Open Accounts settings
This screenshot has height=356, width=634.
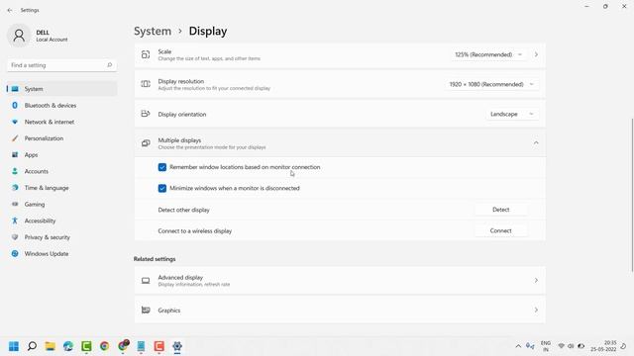[61, 171]
